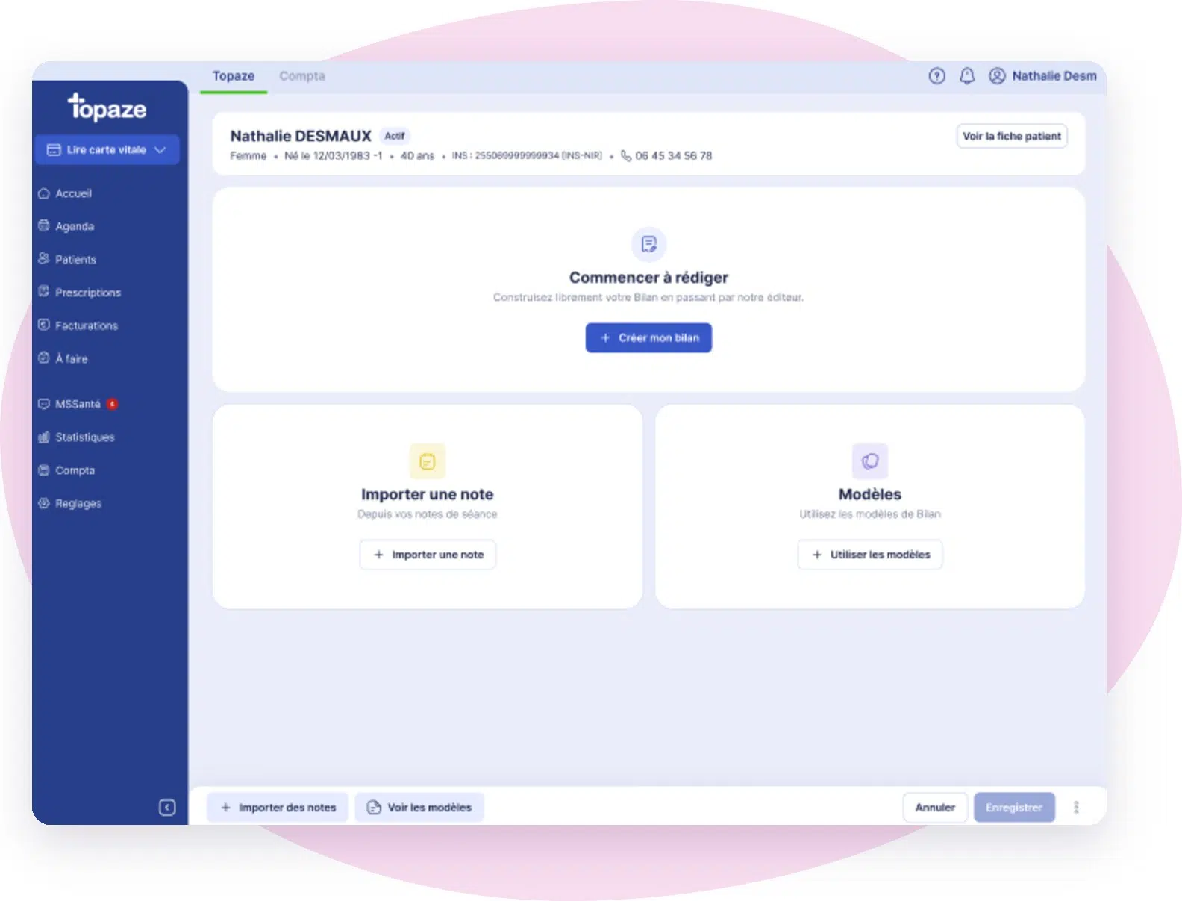The width and height of the screenshot is (1182, 901).
Task: Expand the Lire carte vitale dropdown
Action: click(107, 150)
